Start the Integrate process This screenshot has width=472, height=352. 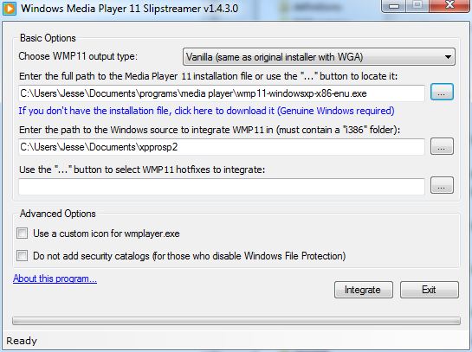364,290
